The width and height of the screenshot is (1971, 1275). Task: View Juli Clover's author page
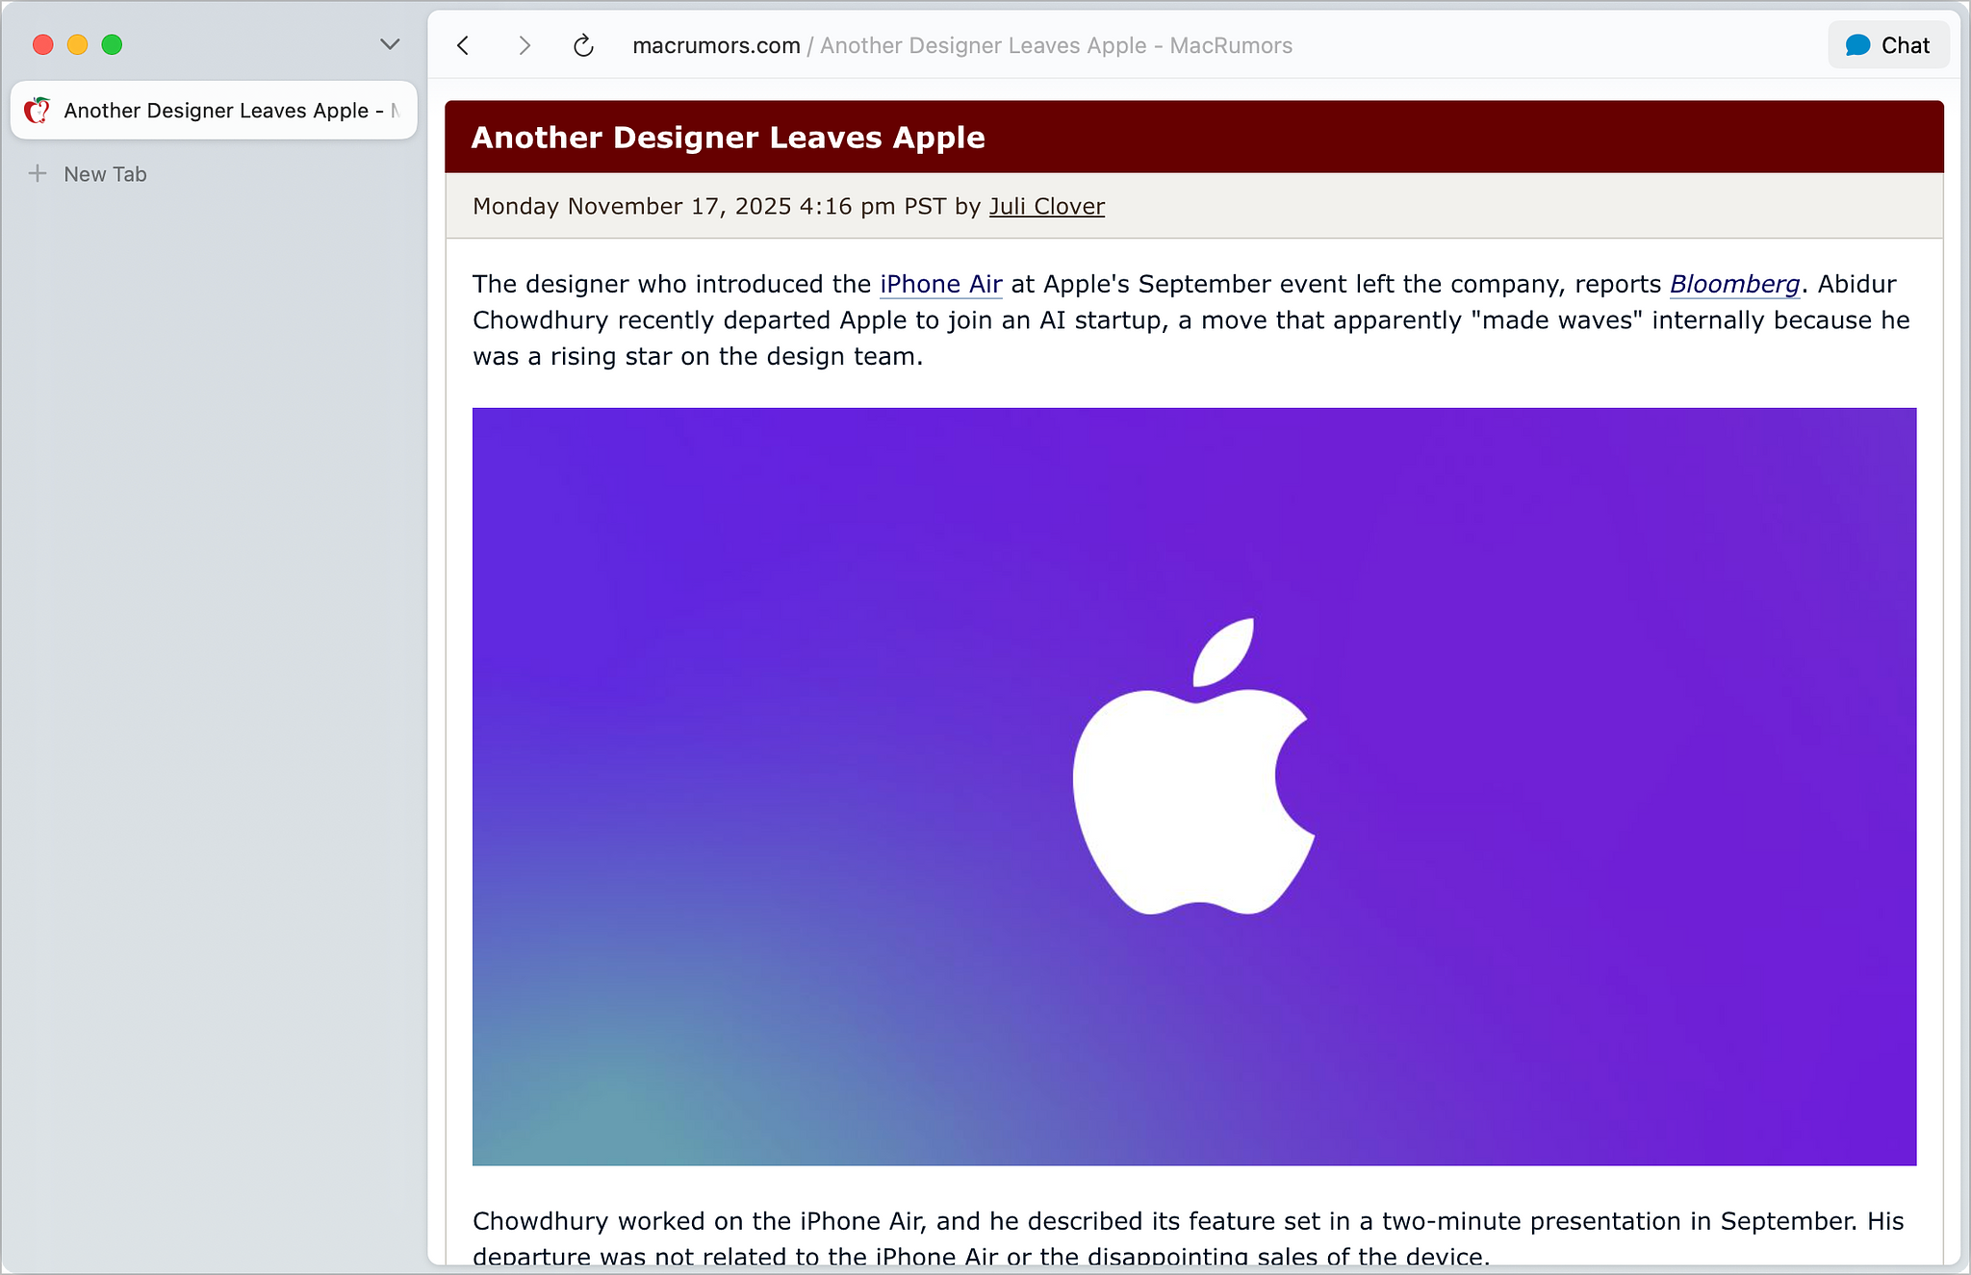coord(1046,206)
